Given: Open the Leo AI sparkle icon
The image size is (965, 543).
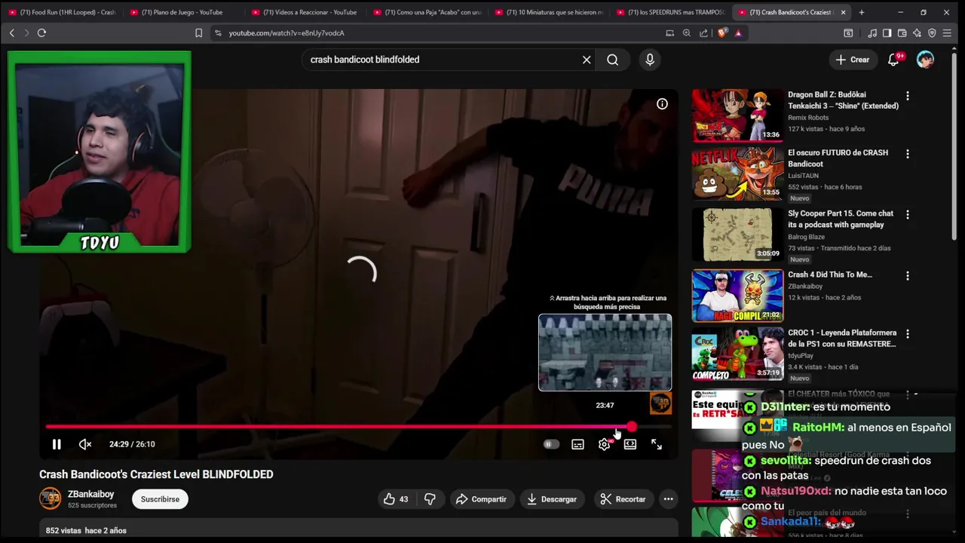Looking at the screenshot, I should [918, 33].
